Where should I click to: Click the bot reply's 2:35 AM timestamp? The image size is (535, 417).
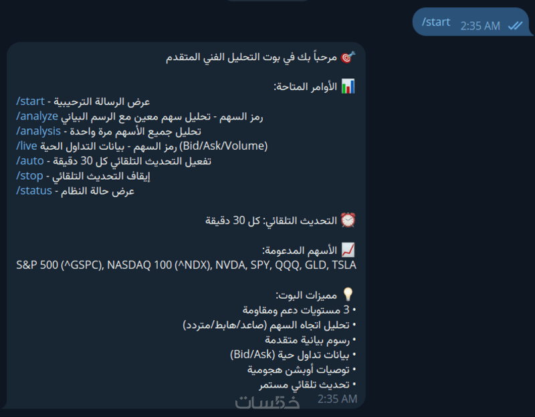338,399
